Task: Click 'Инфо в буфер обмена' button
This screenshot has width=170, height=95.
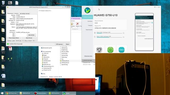Action: [x=14, y=38]
